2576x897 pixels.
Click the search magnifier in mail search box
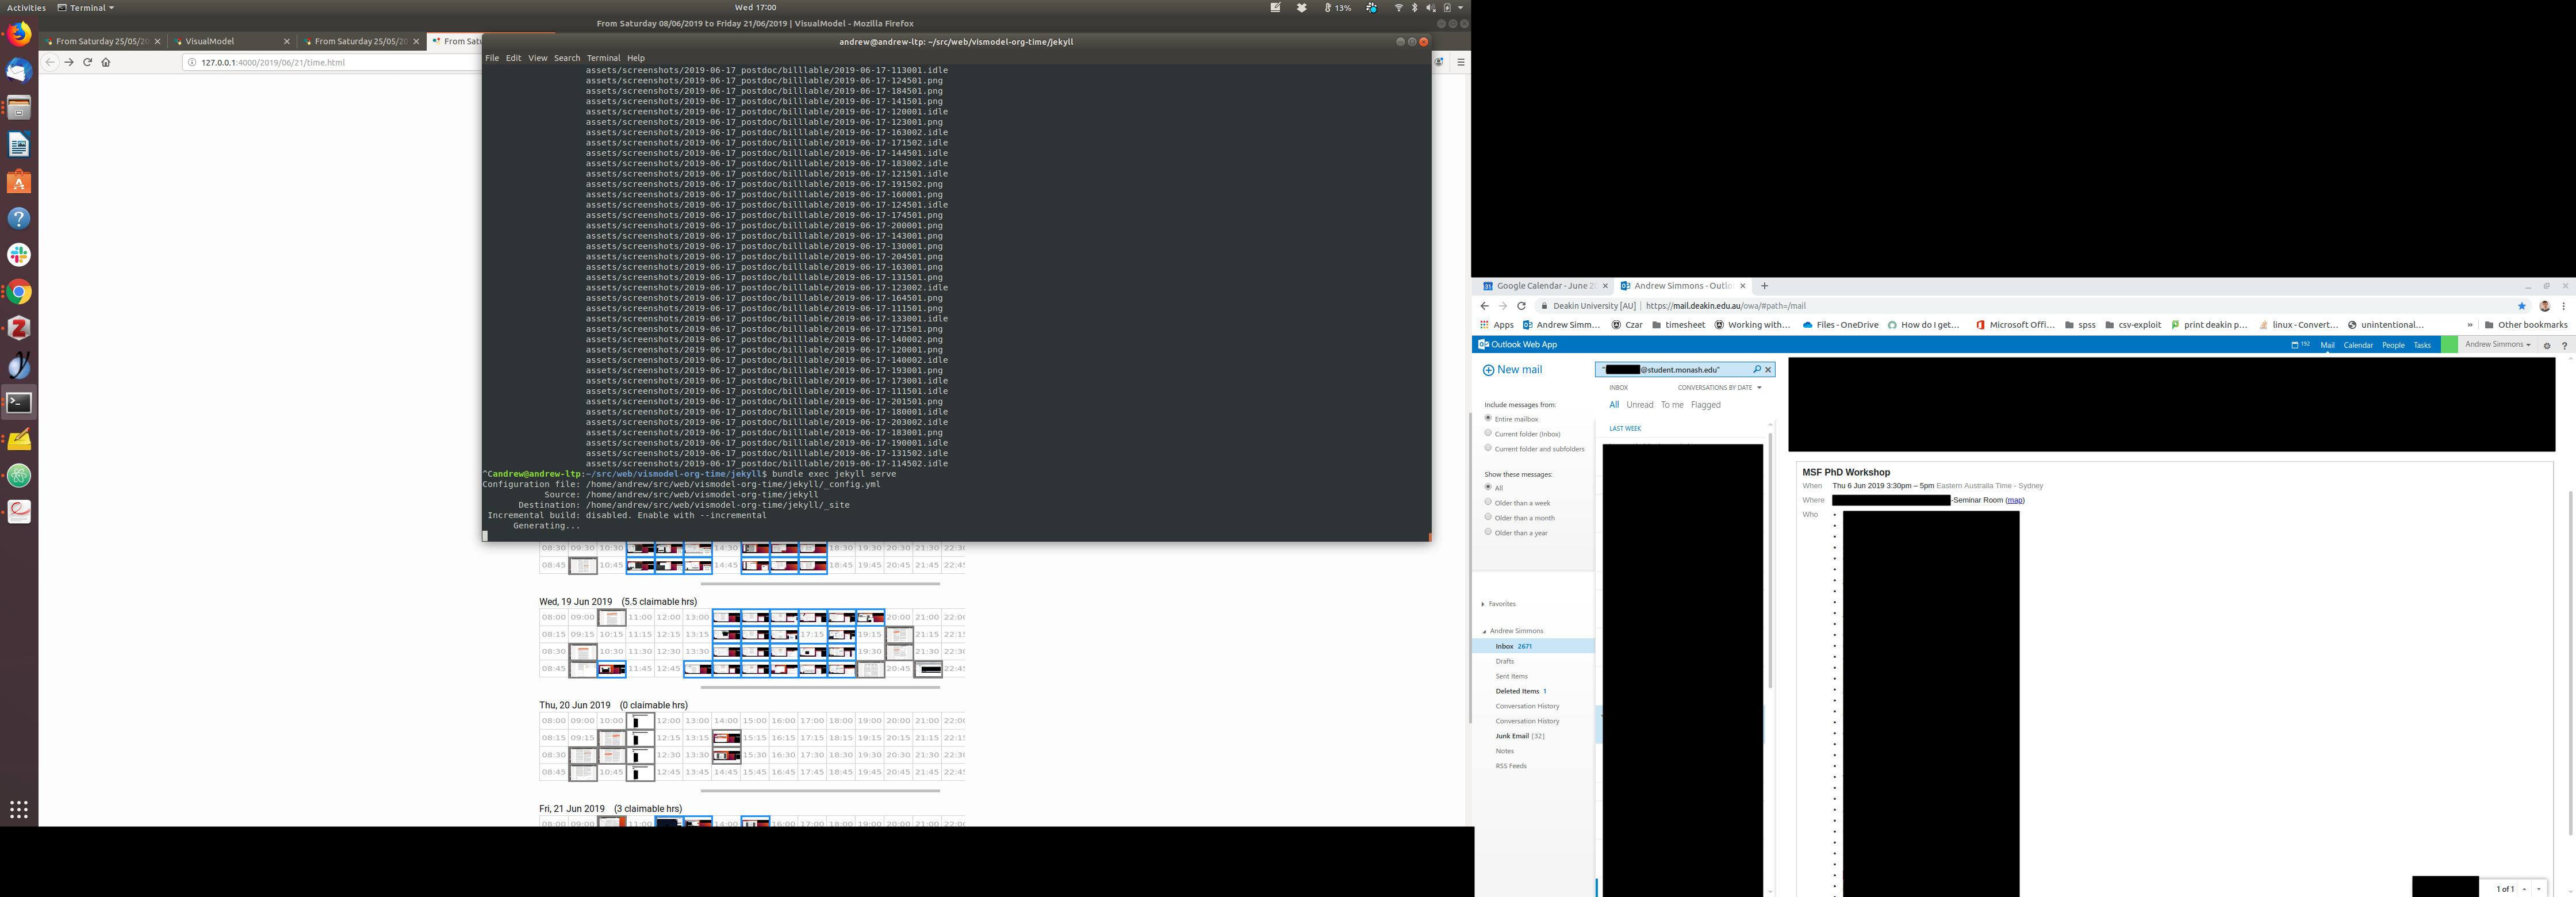tap(1757, 370)
